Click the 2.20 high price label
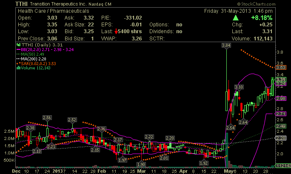Screen dimensions: 291x174 tap(170, 138)
